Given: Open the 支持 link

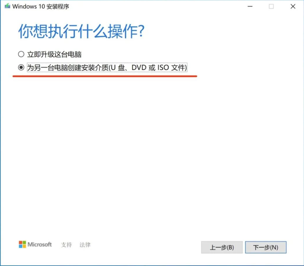Looking at the screenshot, I should pos(66,245).
